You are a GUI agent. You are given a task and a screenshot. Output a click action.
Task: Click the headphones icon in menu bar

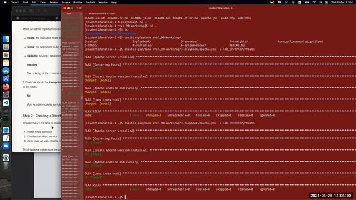(286, 2)
